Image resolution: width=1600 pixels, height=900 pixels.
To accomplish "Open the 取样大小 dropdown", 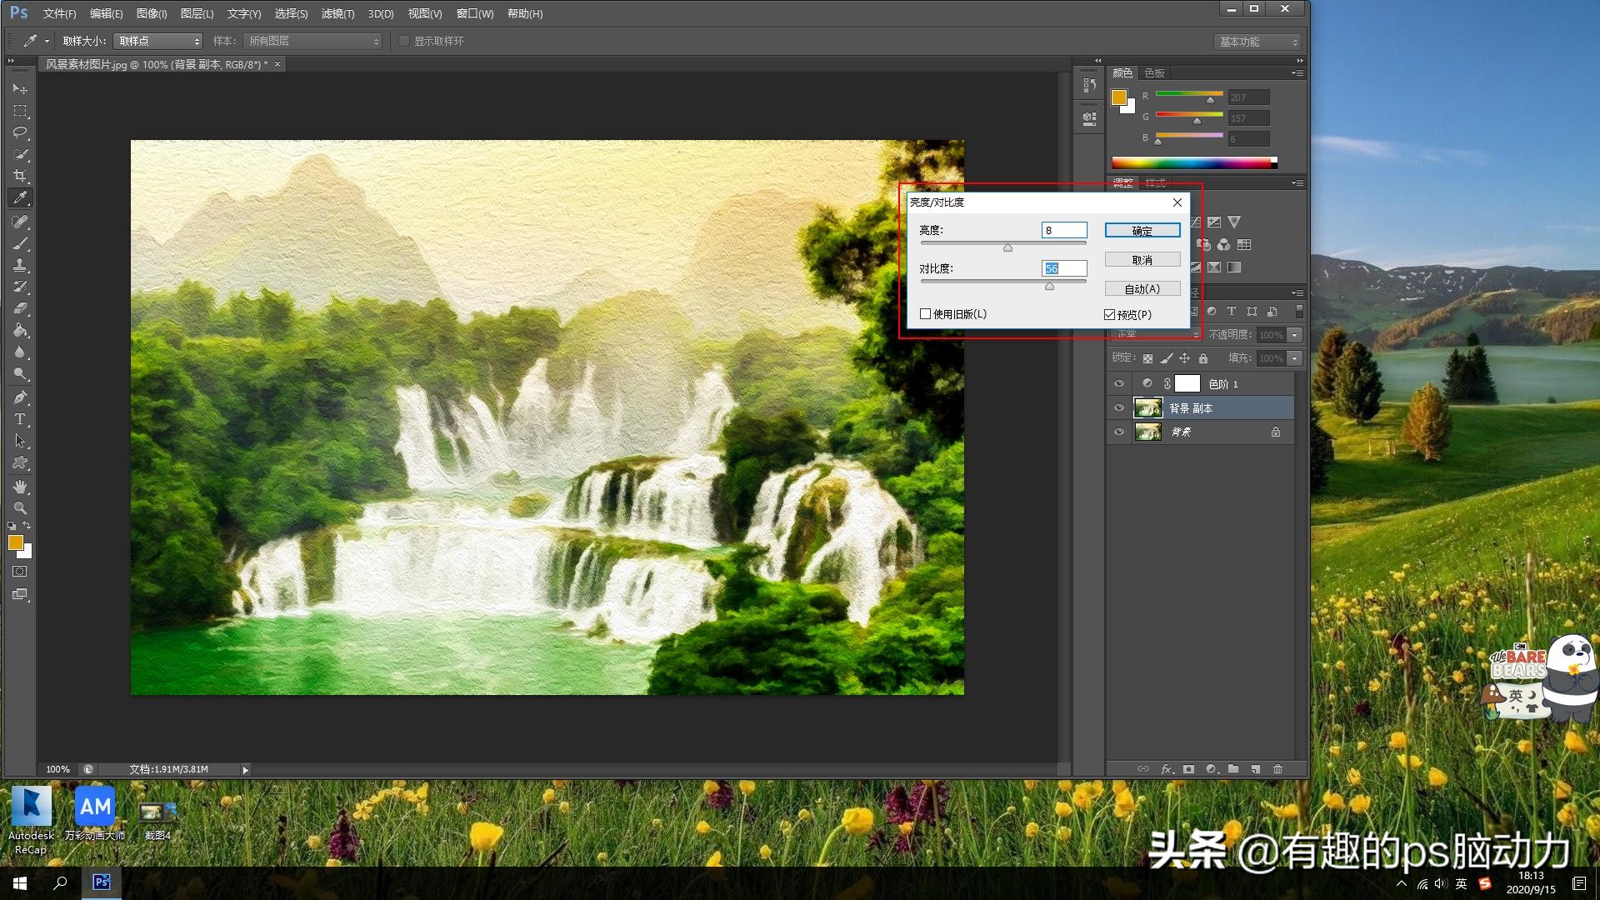I will (158, 41).
